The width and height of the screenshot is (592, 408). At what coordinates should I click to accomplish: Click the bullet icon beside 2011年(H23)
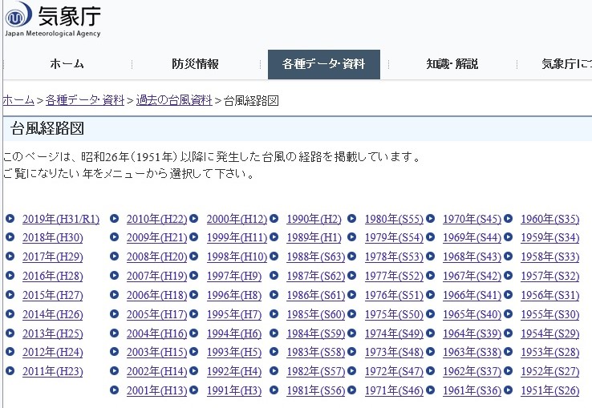[10, 371]
